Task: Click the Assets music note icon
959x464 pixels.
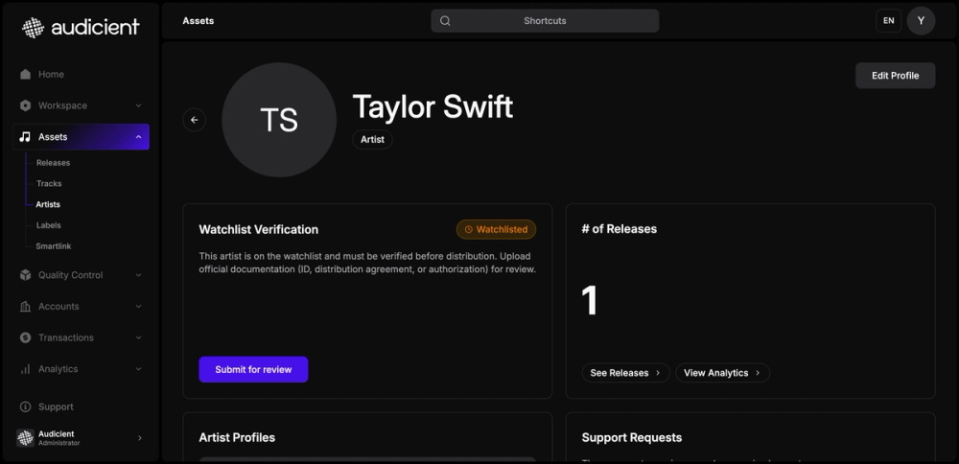Action: pyautogui.click(x=25, y=137)
